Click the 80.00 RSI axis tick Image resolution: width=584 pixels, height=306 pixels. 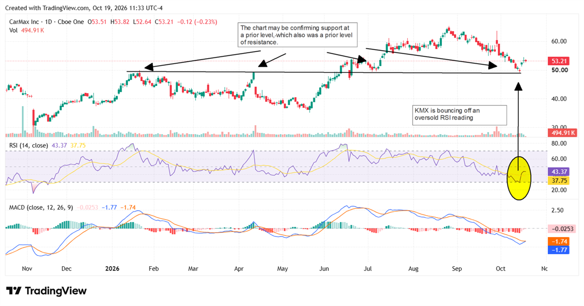coord(559,143)
